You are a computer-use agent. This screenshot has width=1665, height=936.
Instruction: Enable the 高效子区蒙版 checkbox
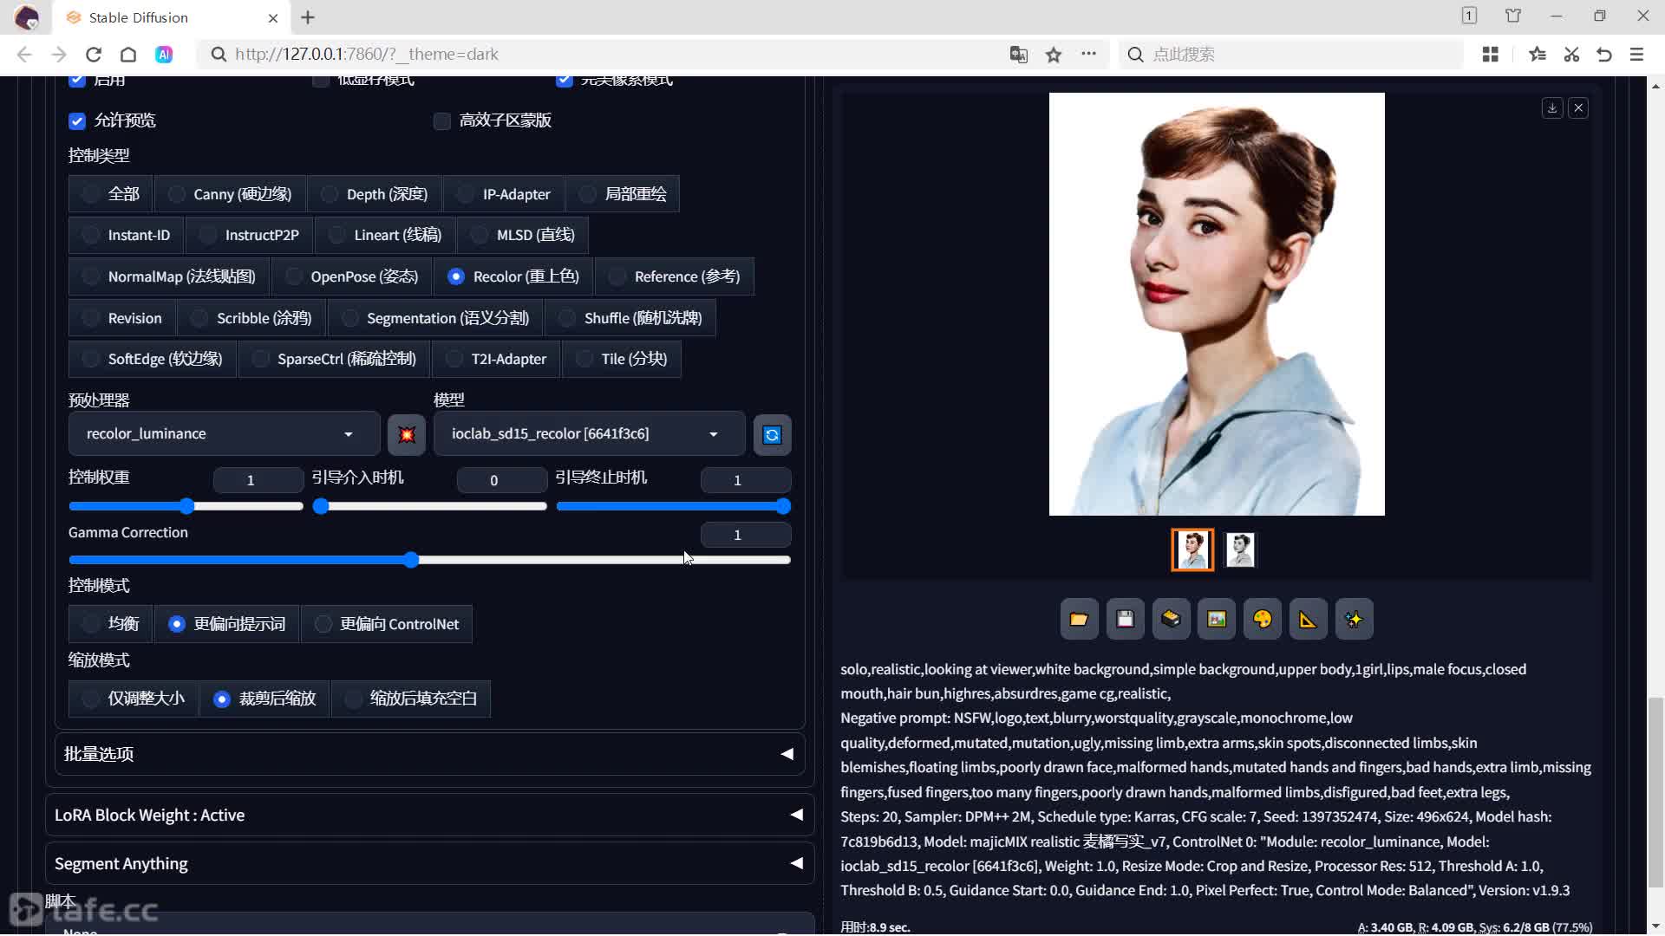[x=442, y=120]
